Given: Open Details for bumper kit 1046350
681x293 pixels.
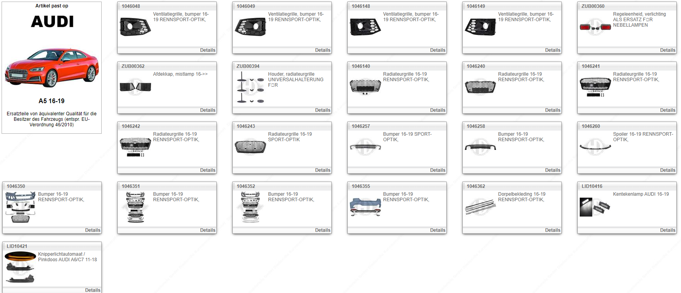Looking at the screenshot, I should pyautogui.click(x=93, y=230).
